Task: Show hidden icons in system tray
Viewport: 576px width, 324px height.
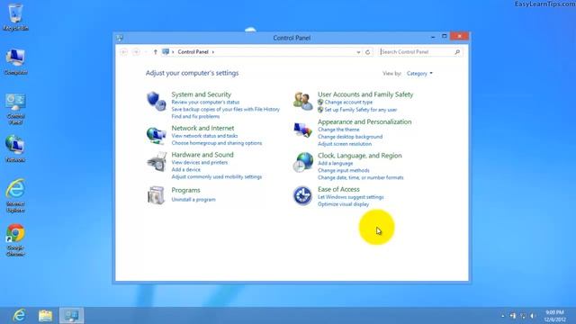Action: click(503, 316)
